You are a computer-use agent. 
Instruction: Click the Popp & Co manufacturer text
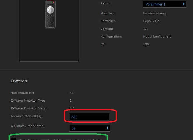click(x=151, y=21)
